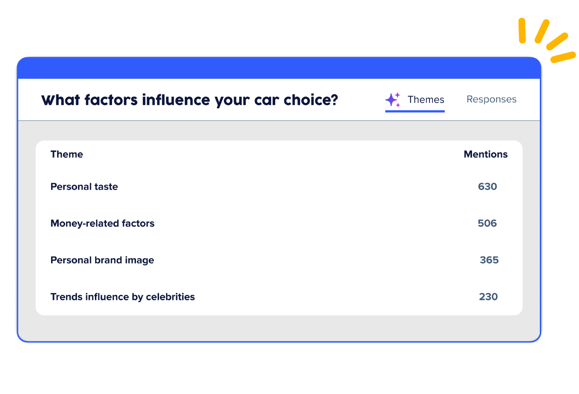Open Trends influence by celebrities theme
This screenshot has width=579, height=394.
point(123,297)
